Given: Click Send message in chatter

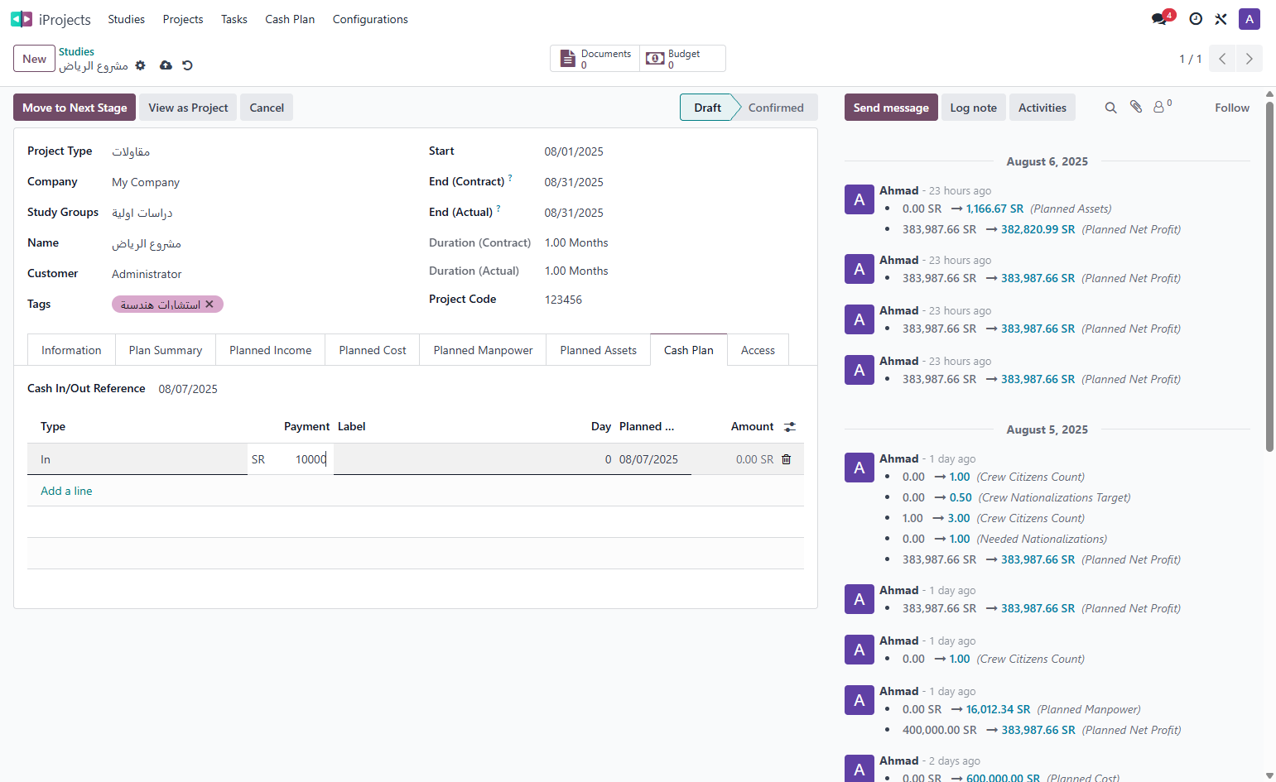Looking at the screenshot, I should [x=891, y=108].
